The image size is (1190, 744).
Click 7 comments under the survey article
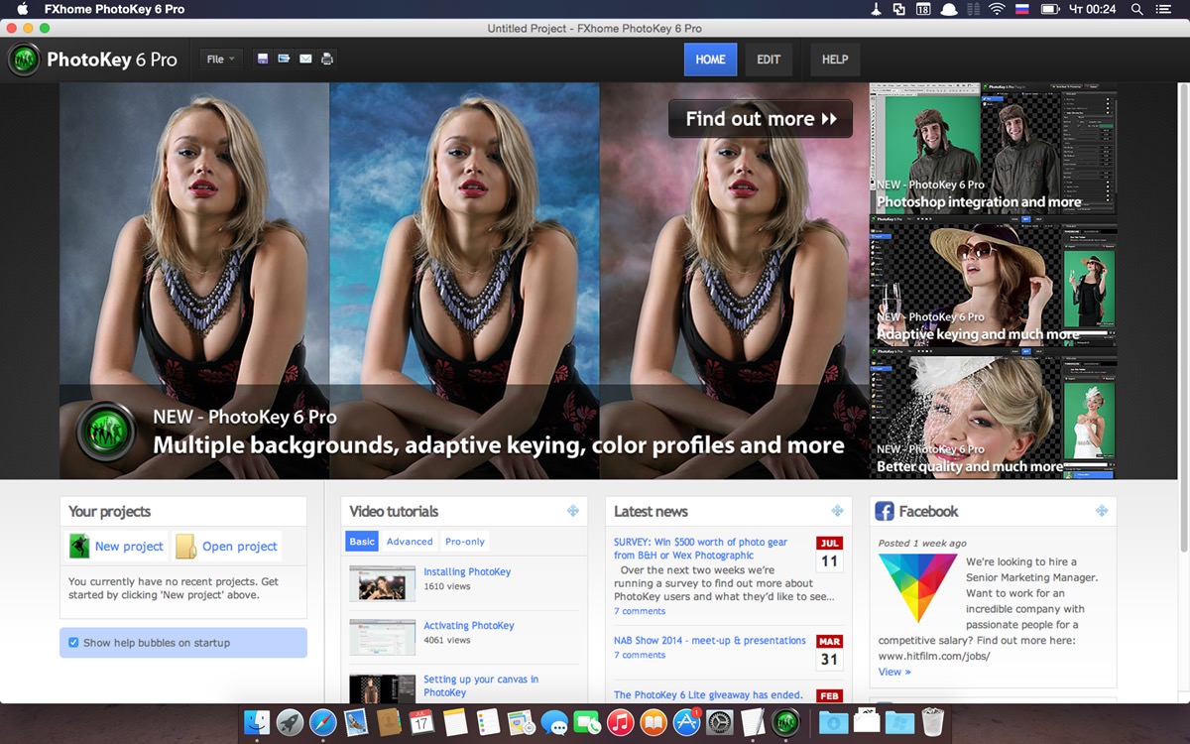[640, 611]
